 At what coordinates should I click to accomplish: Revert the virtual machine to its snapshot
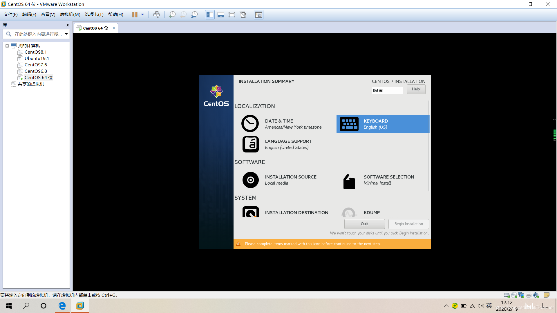[x=183, y=15]
